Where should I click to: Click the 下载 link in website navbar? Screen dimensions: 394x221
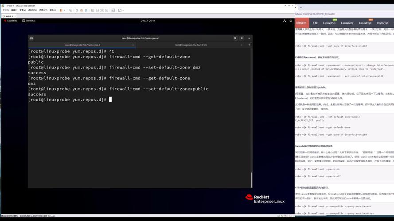coord(315,23)
